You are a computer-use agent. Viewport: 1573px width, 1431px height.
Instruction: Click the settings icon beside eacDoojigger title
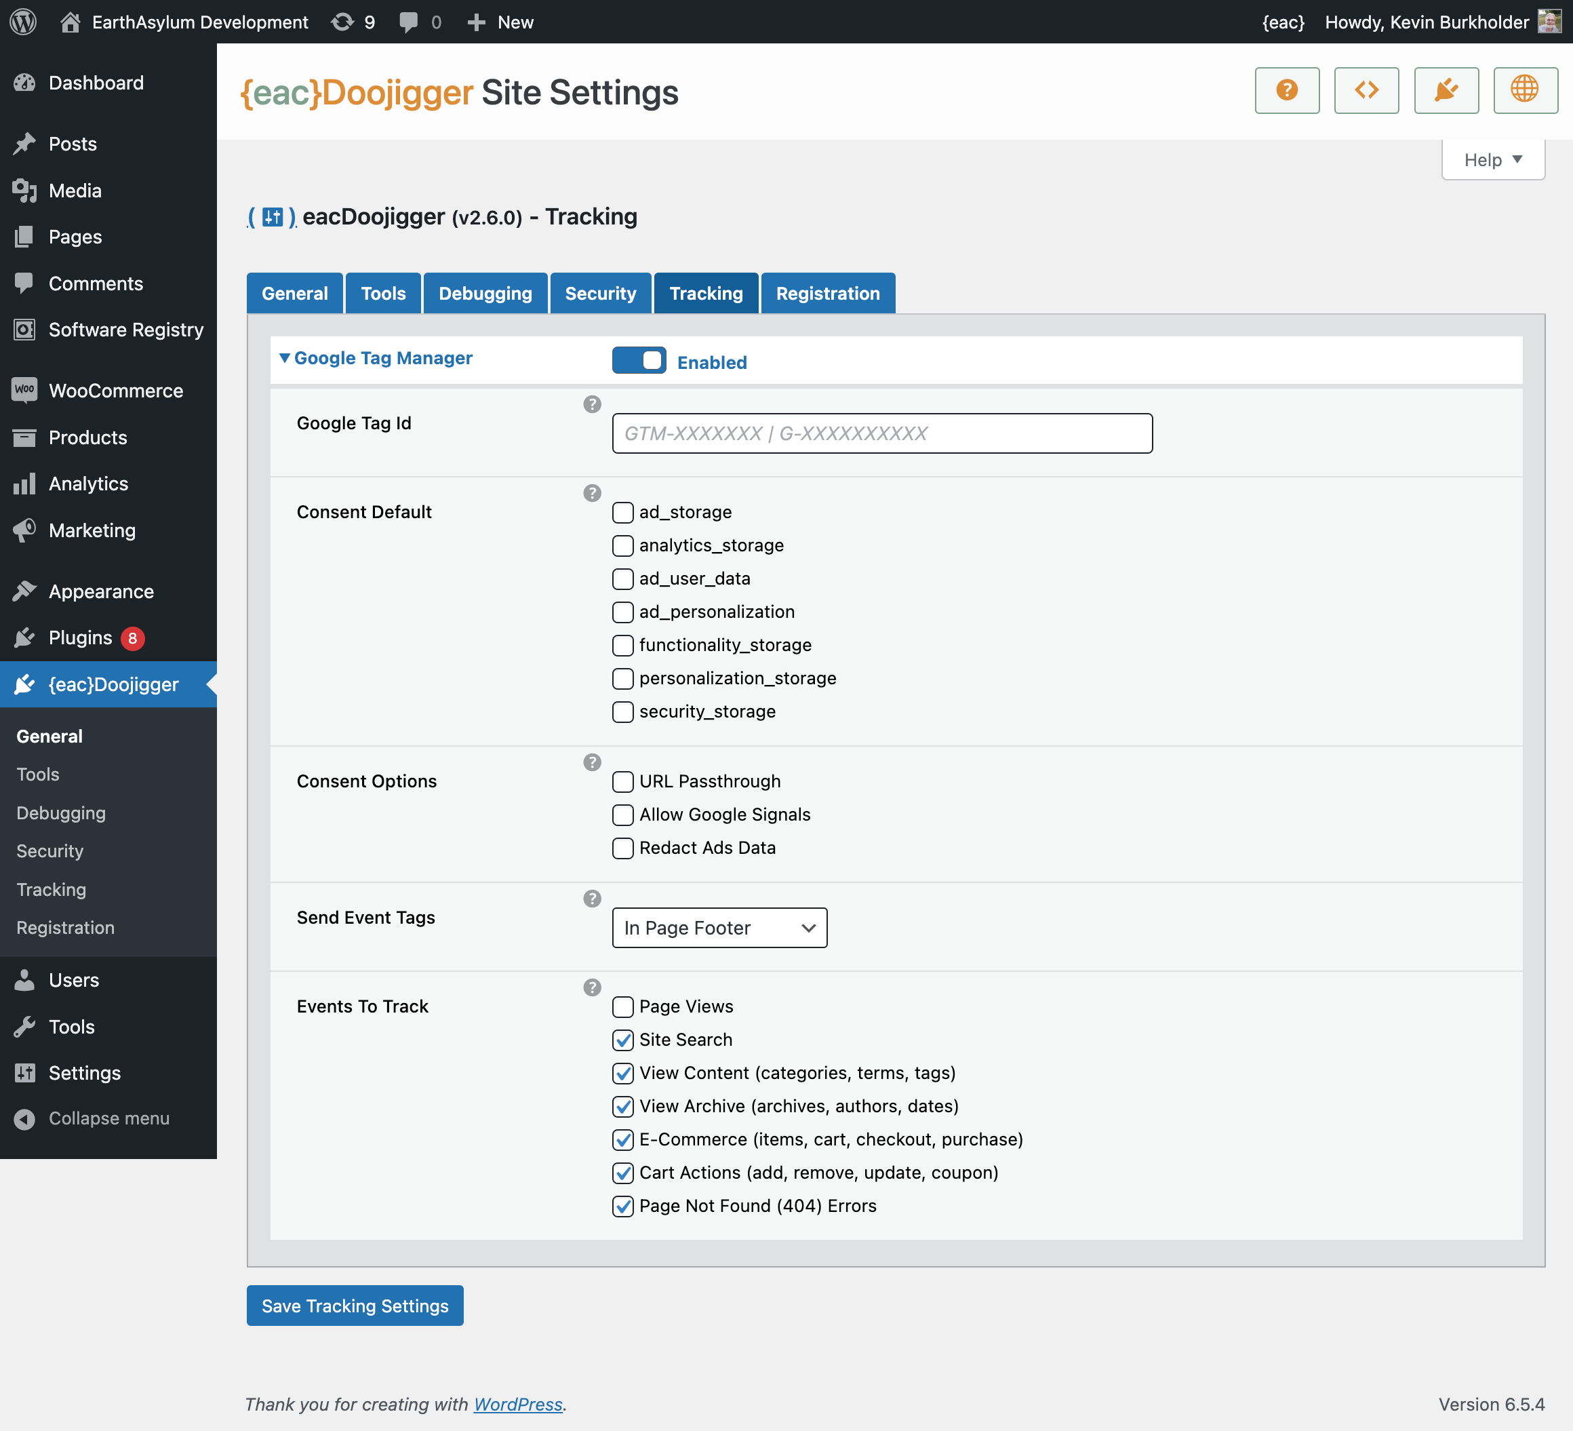(x=273, y=217)
